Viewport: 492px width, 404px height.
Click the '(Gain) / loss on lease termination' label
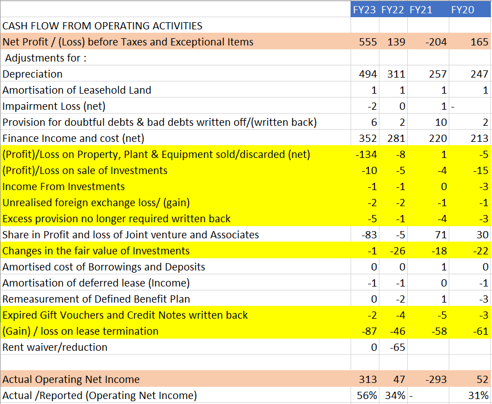coord(80,331)
